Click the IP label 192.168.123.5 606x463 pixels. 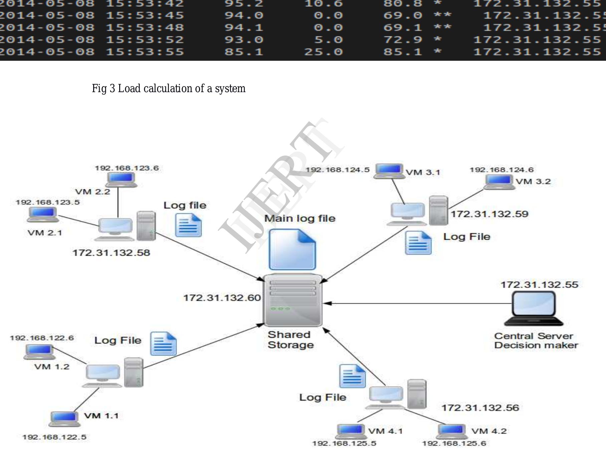[48, 202]
